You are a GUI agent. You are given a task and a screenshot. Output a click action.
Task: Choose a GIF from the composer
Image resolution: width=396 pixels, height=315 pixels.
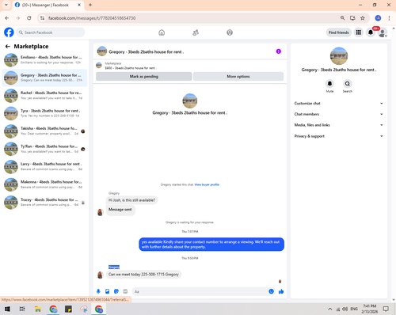point(125,291)
